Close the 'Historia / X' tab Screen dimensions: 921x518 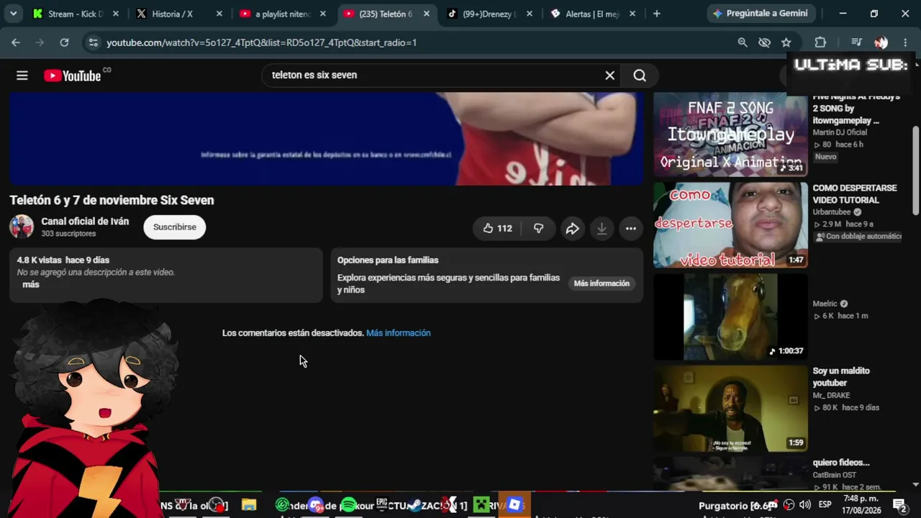click(x=219, y=14)
